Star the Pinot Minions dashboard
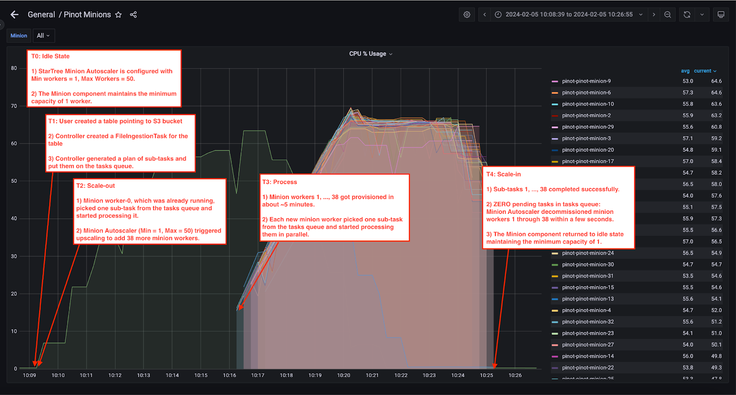This screenshot has width=736, height=395. (x=118, y=15)
